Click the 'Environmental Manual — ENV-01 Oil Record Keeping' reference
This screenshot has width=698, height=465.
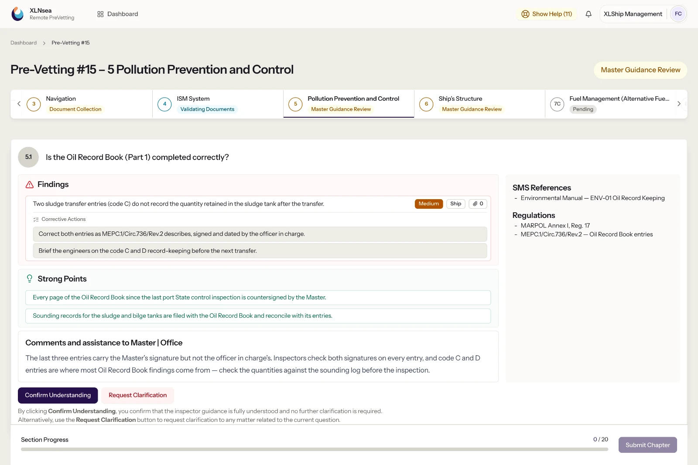coord(592,198)
